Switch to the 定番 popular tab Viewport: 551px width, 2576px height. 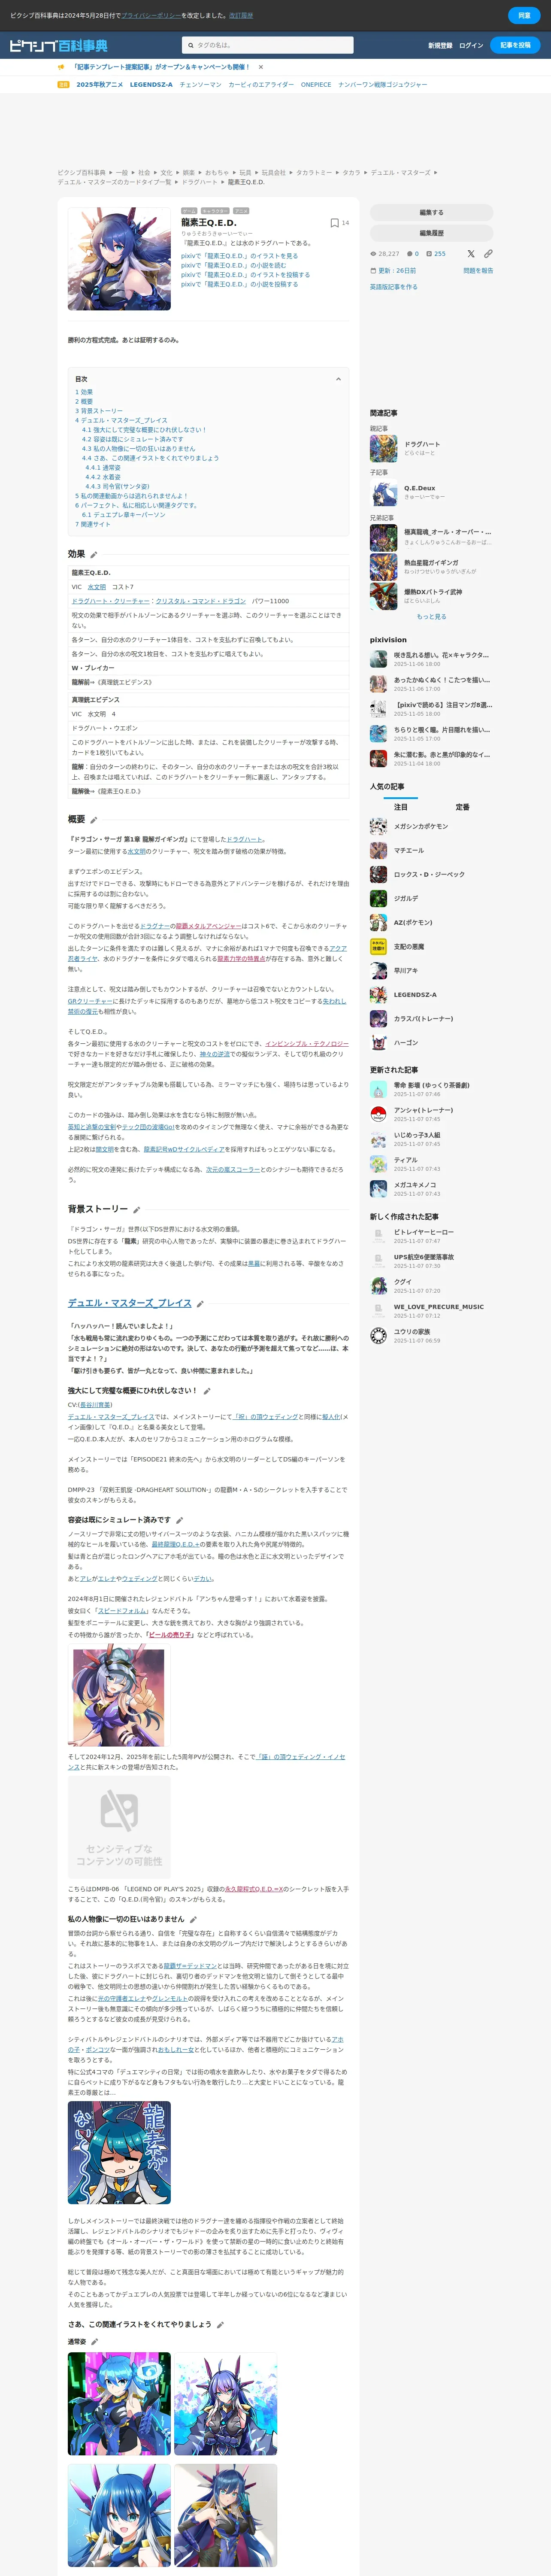point(462,807)
